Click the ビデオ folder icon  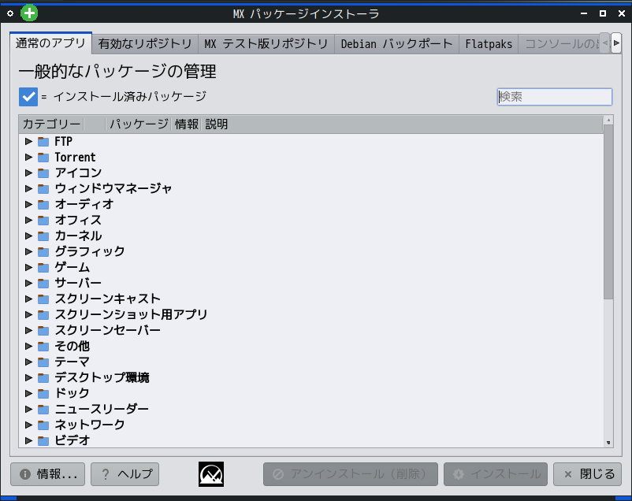click(43, 440)
